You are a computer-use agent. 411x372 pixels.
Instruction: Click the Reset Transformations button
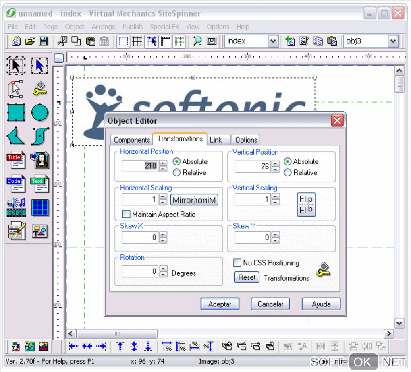[247, 277]
